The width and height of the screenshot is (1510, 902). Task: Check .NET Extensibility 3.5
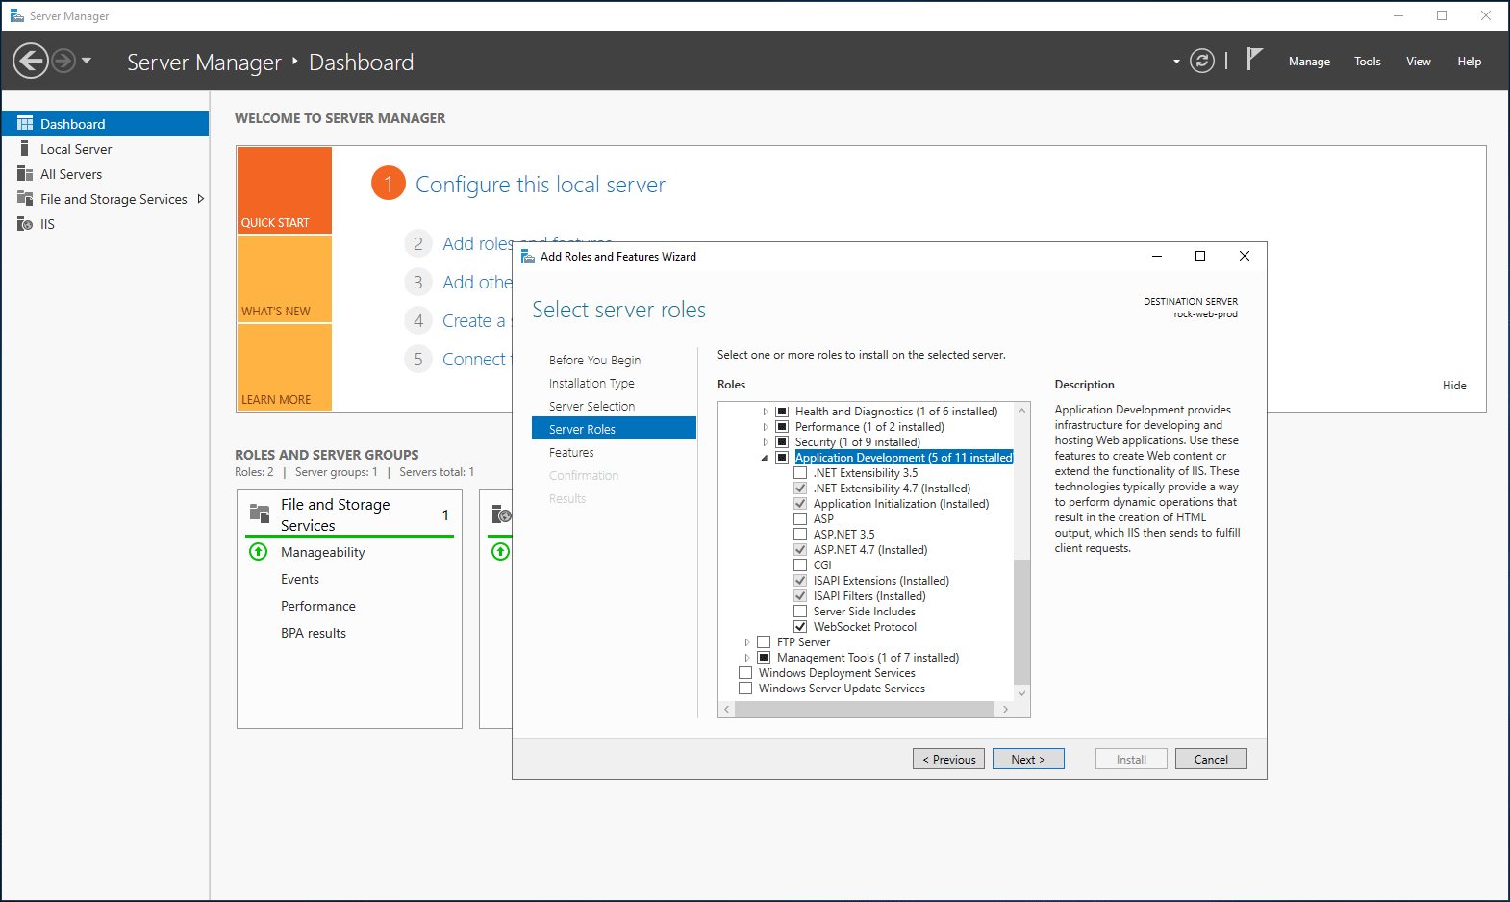click(800, 473)
